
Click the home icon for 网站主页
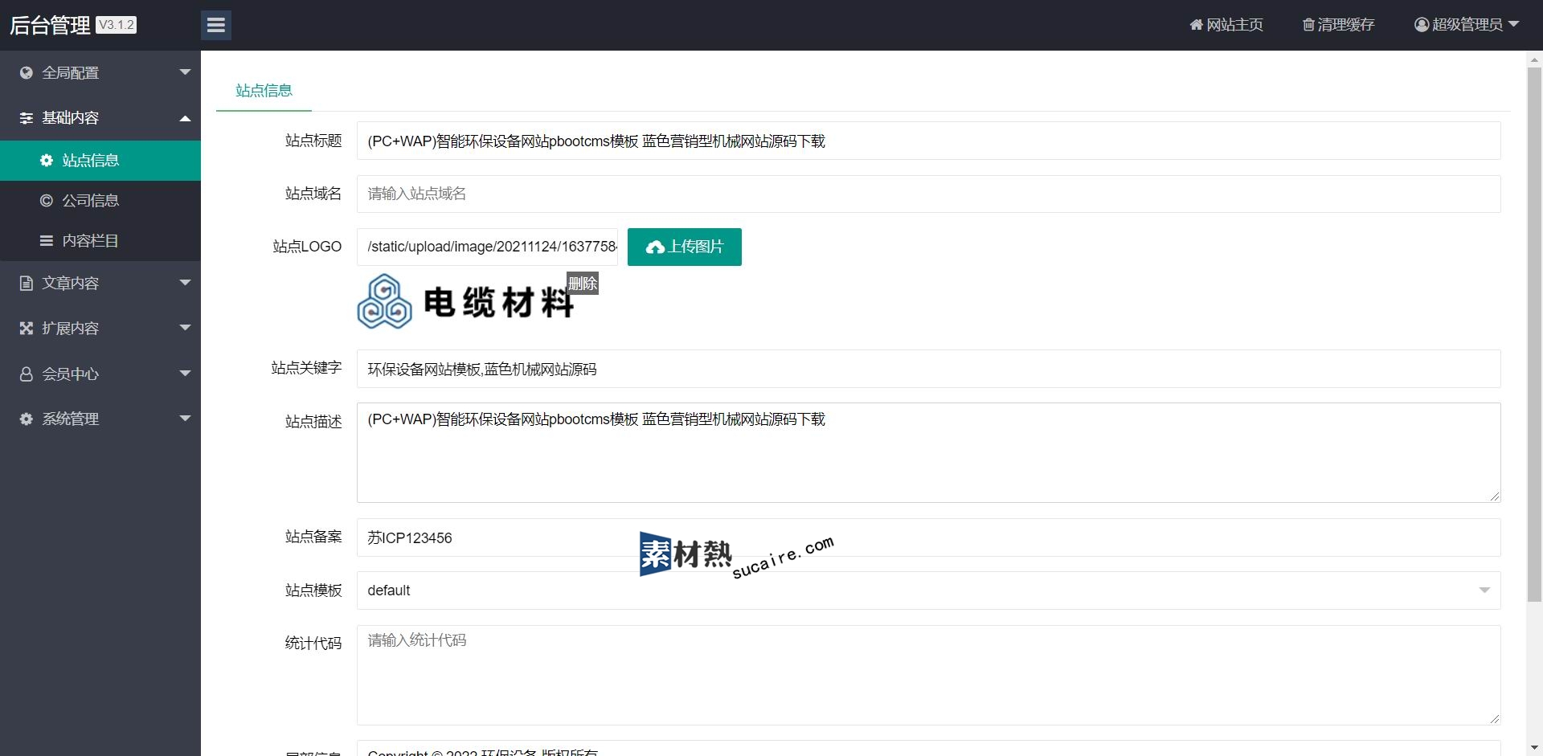coord(1196,25)
